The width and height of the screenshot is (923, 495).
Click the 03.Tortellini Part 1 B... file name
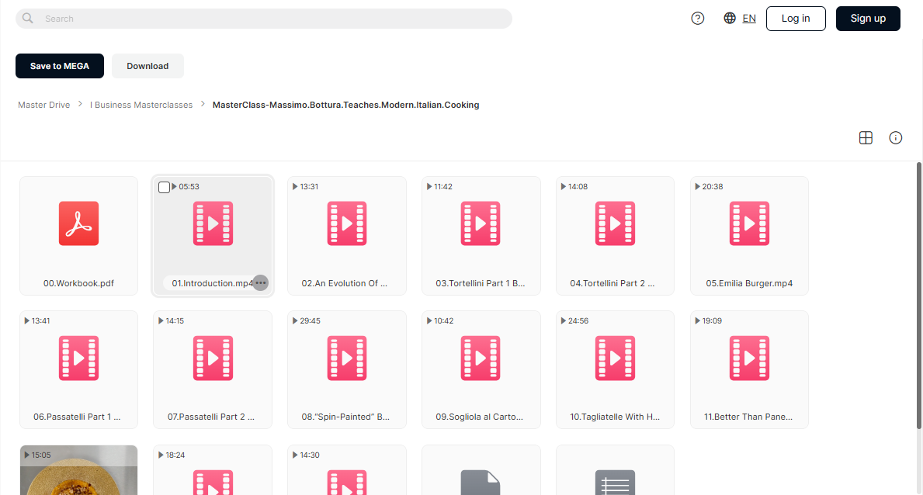(481, 283)
